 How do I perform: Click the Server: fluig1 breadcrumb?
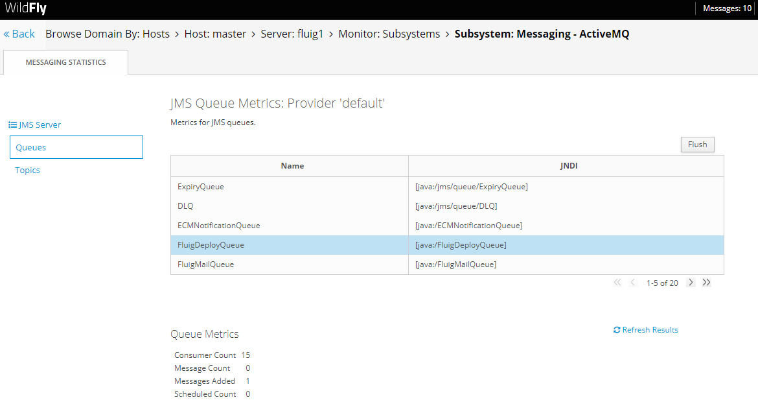(292, 34)
